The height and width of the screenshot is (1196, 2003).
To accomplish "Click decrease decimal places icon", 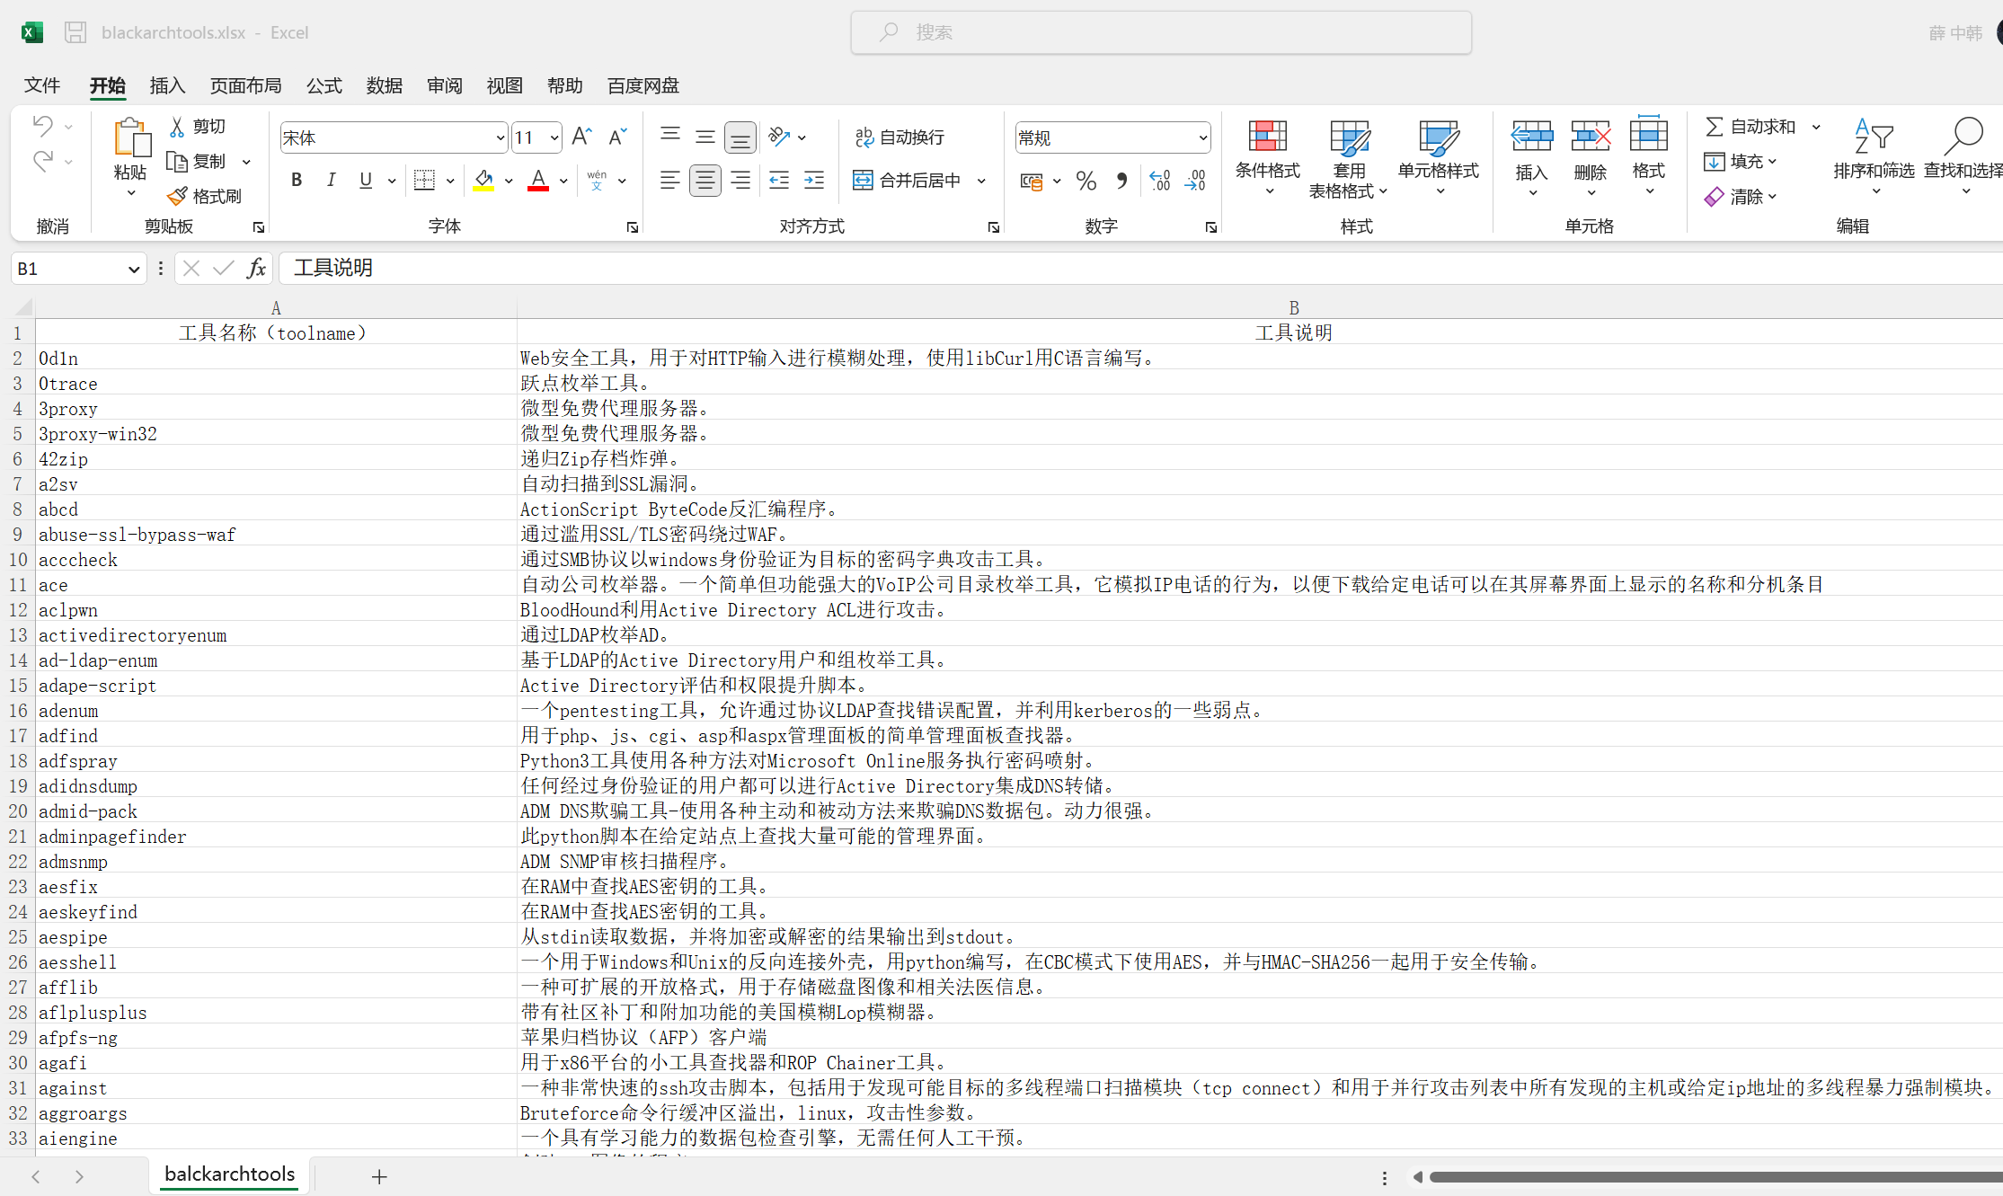I will [1195, 181].
